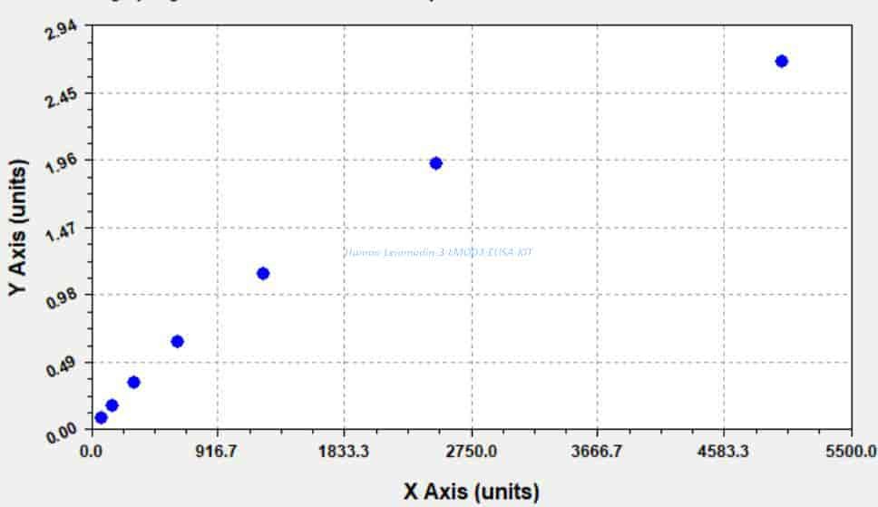878x507 pixels.
Task: Click the X-axis tick label 2750.0
Action: point(472,451)
